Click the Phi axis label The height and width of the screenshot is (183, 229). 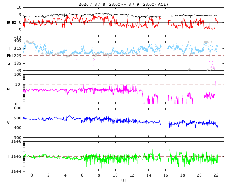click(x=10, y=56)
